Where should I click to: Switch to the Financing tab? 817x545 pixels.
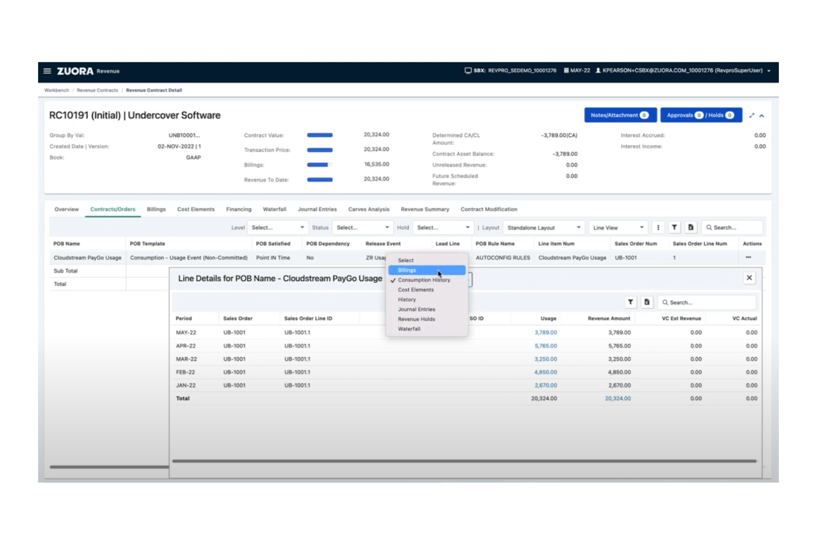coord(238,209)
